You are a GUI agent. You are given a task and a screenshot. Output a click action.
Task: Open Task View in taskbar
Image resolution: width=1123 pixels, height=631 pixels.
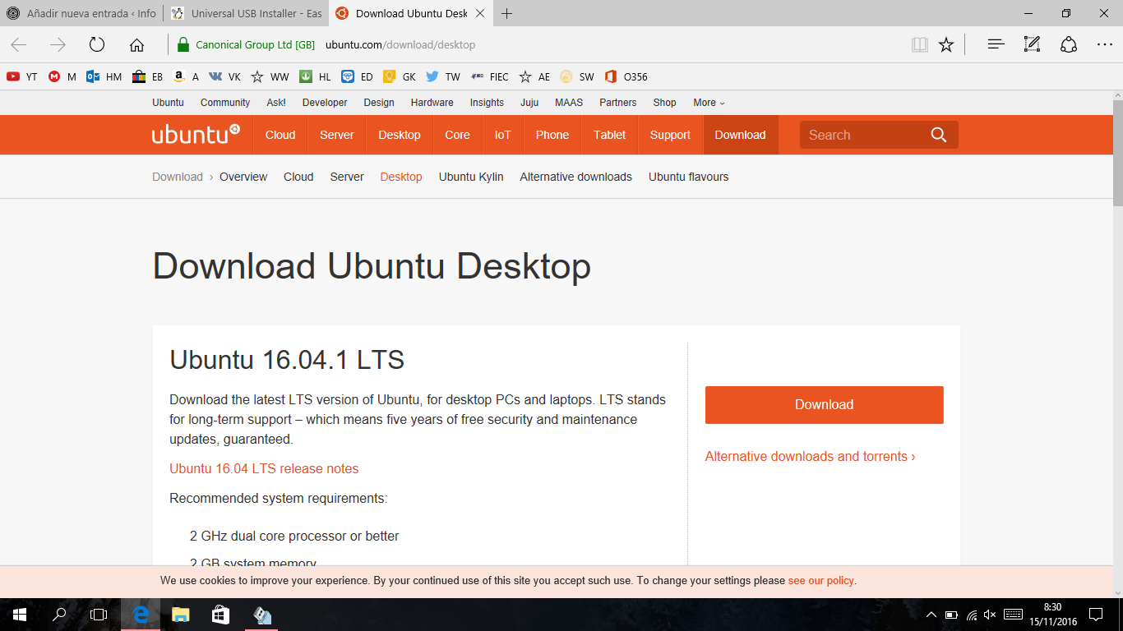pyautogui.click(x=99, y=615)
